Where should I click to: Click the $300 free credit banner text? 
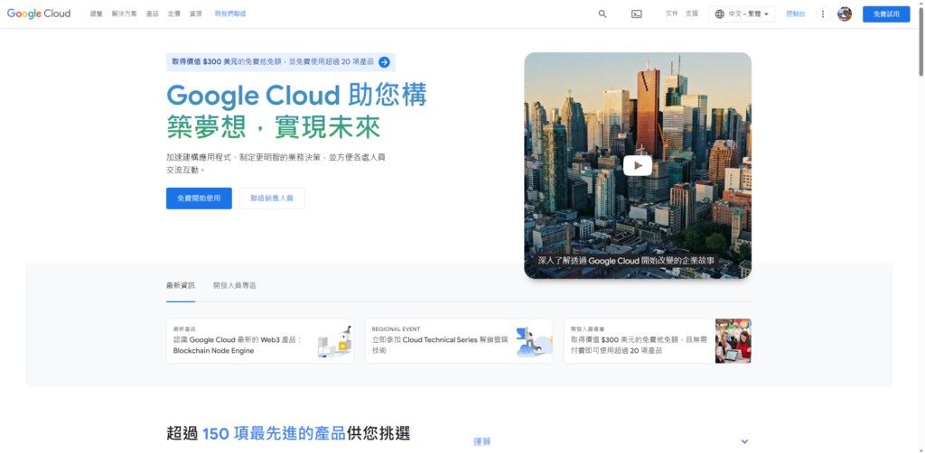coord(273,62)
